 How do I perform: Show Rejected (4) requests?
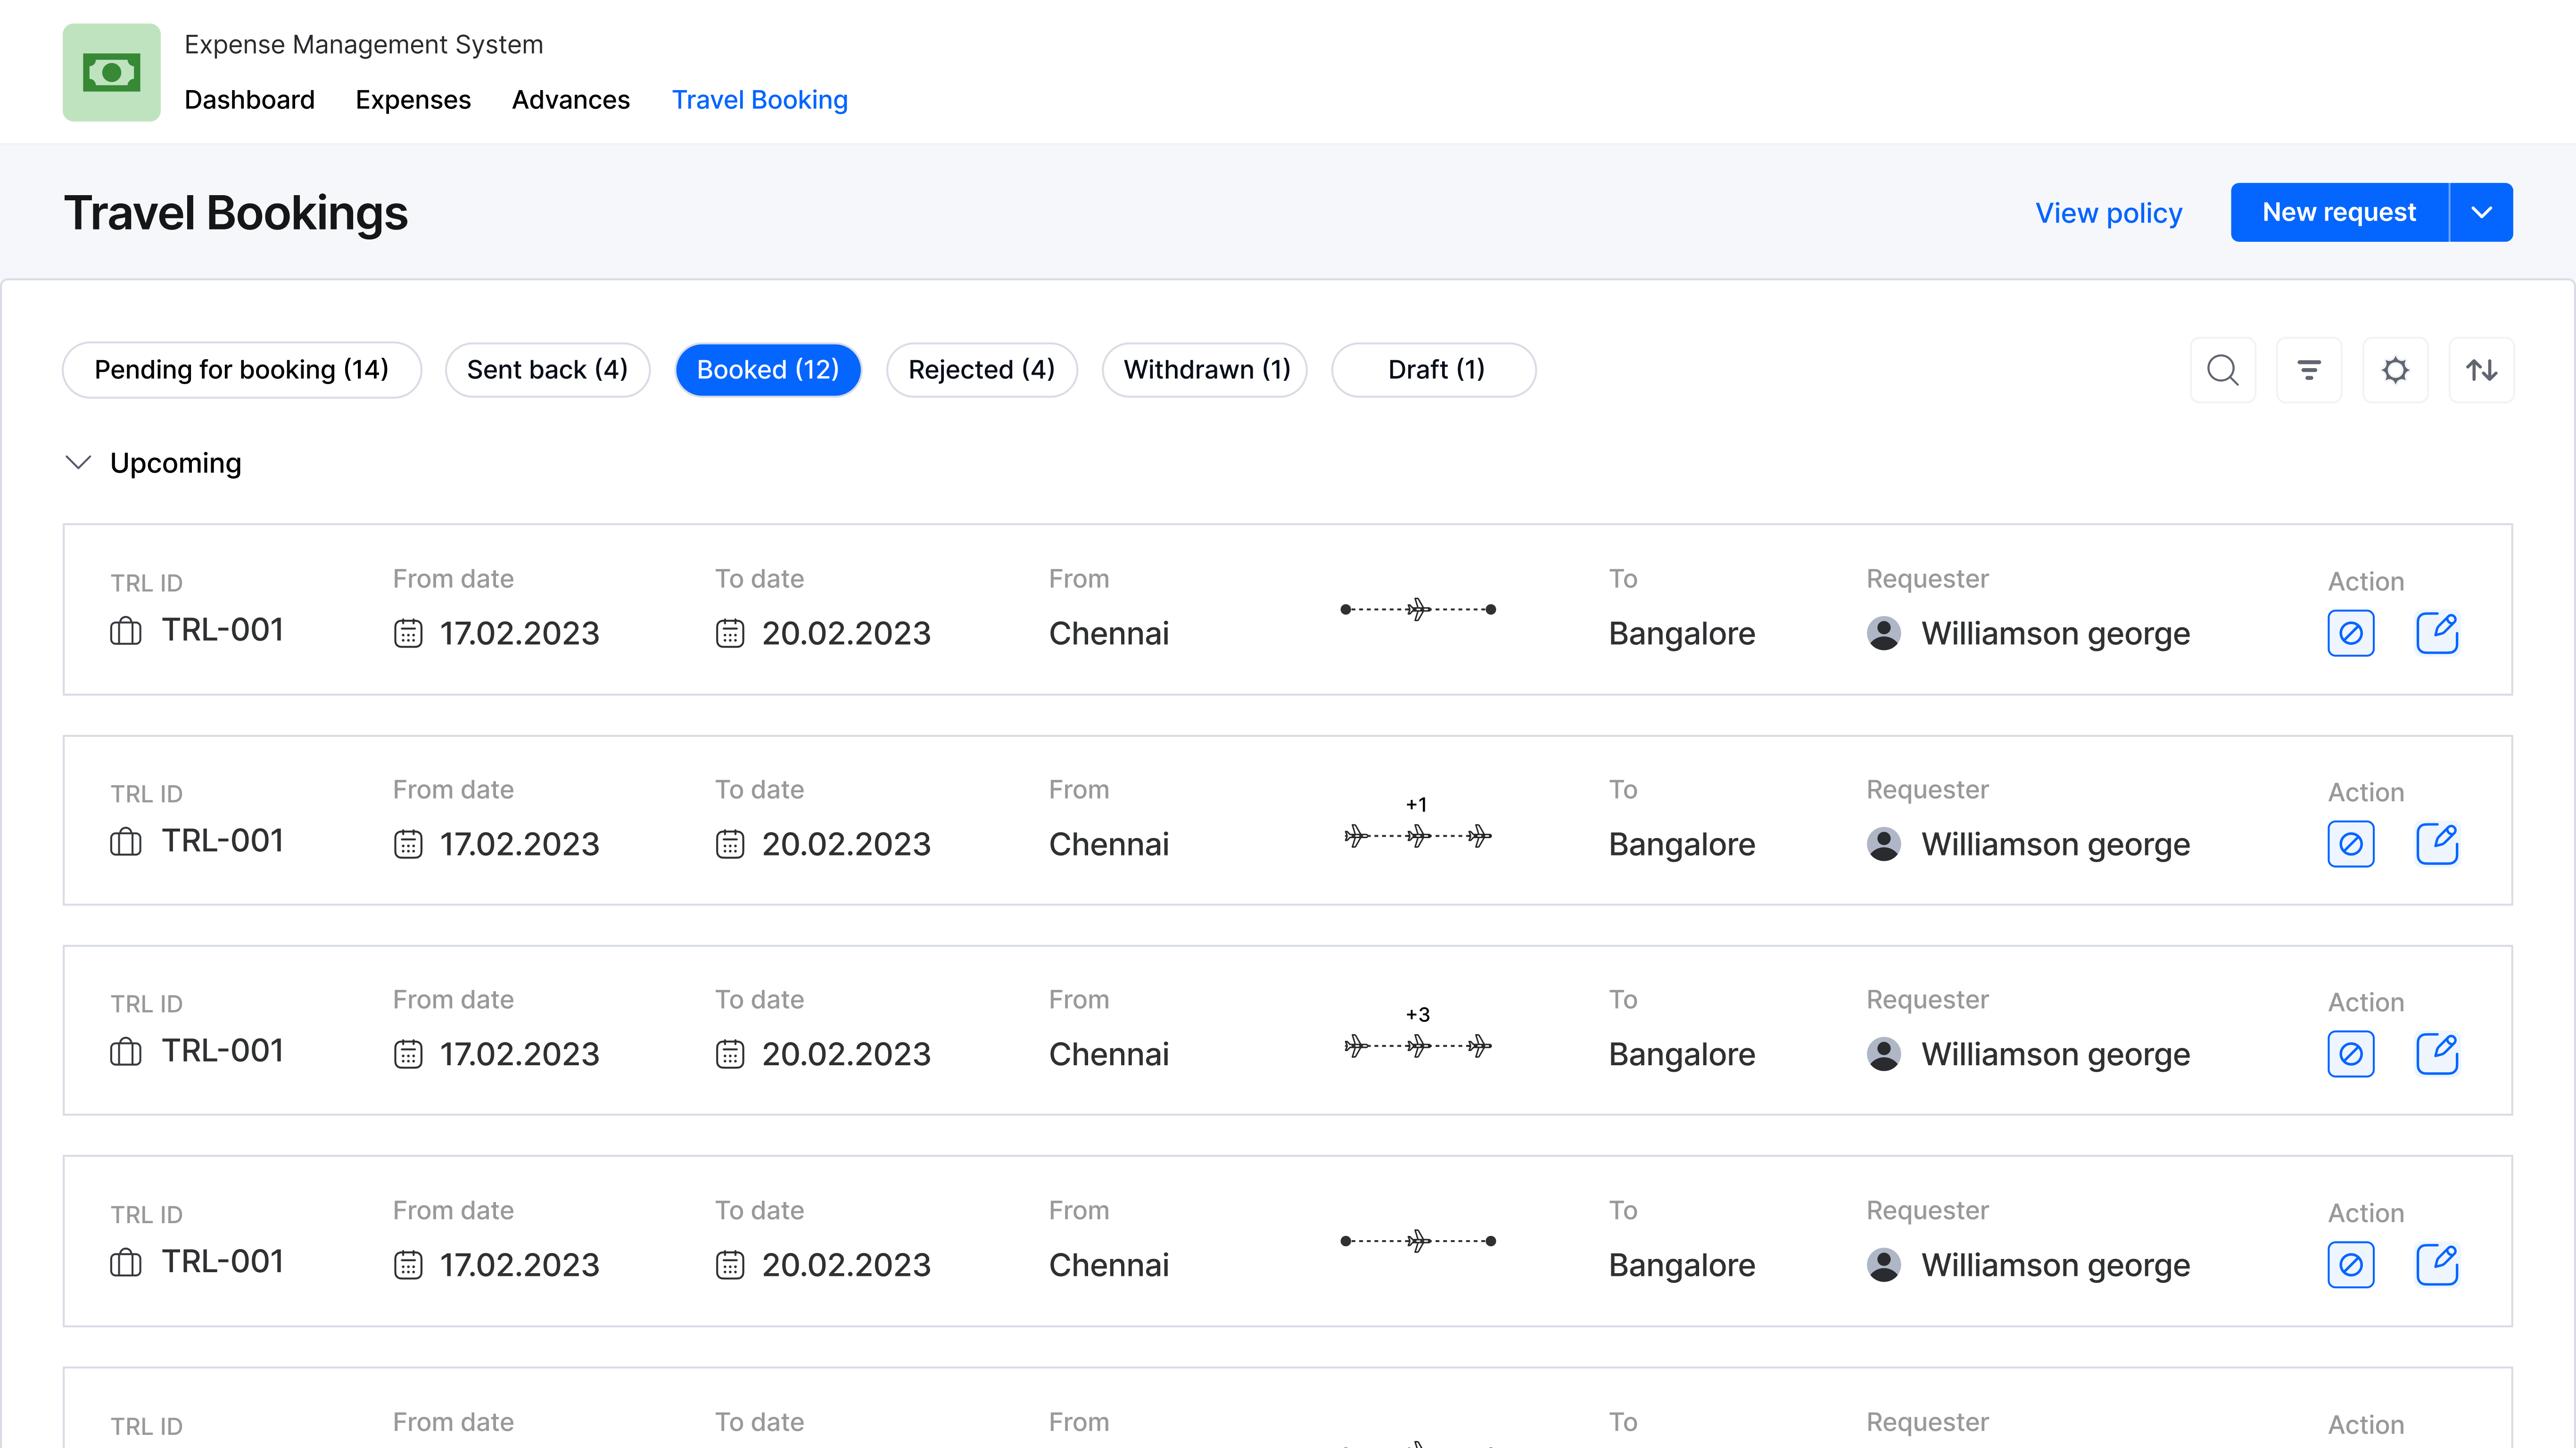(981, 370)
